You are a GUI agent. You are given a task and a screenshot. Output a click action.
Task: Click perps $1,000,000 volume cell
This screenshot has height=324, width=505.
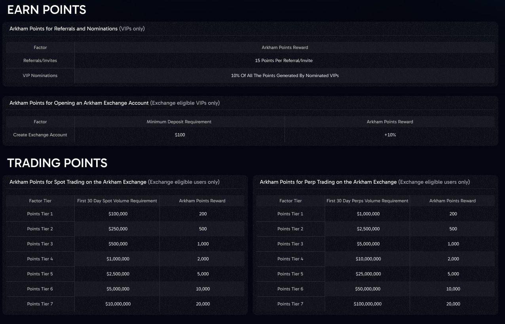[x=368, y=214]
